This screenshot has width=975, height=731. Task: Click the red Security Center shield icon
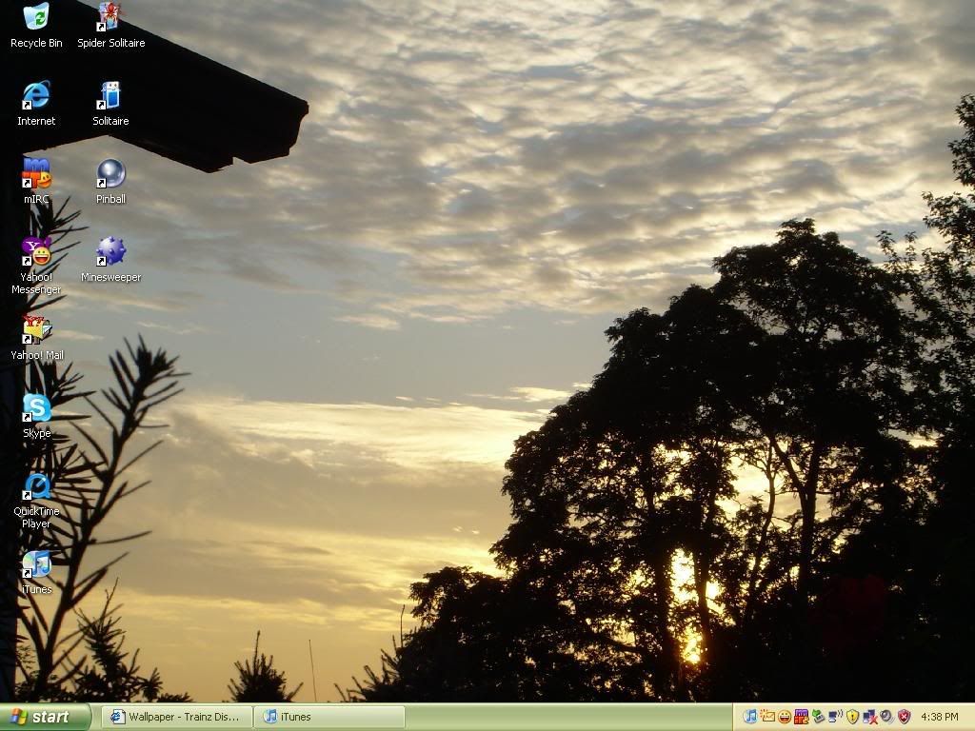[905, 716]
